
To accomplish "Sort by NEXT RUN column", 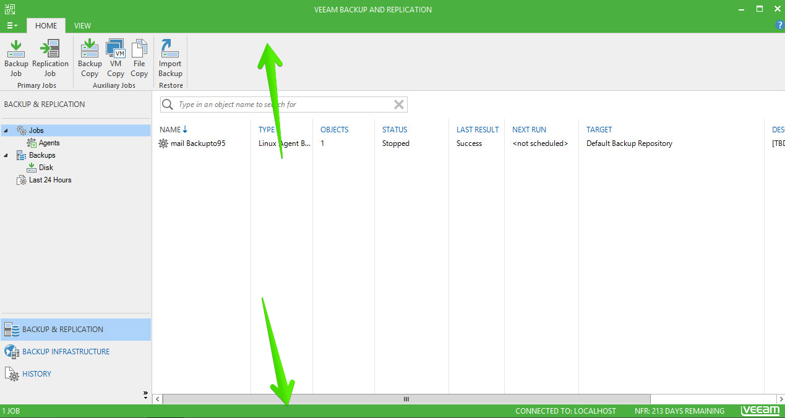I will 529,129.
